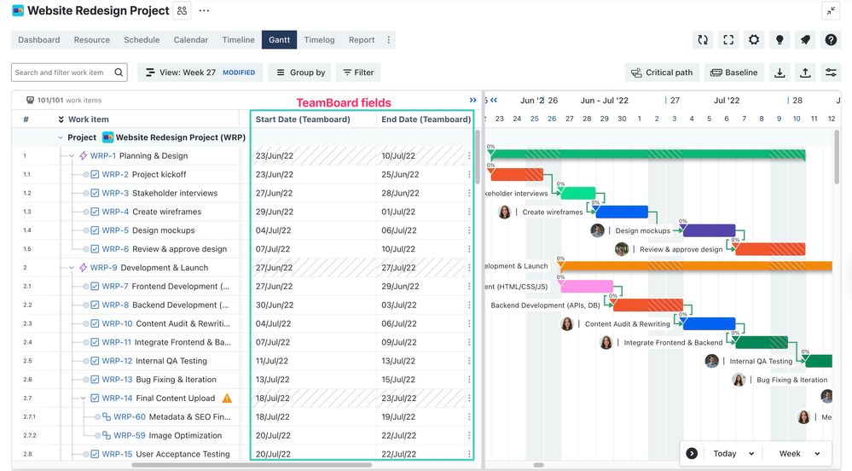The image size is (852, 471).
Task: Click the lightbulb tips icon
Action: point(780,40)
